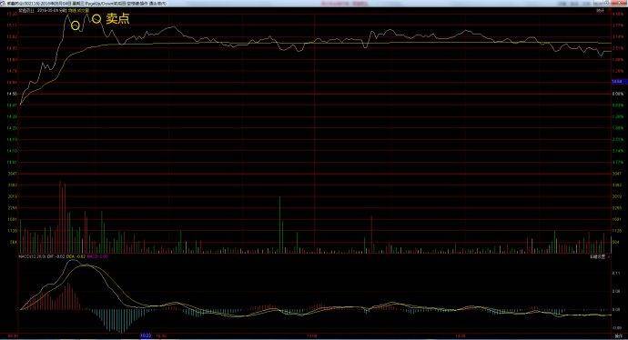Close the stock chart window
628x340 pixels.
tap(619, 4)
